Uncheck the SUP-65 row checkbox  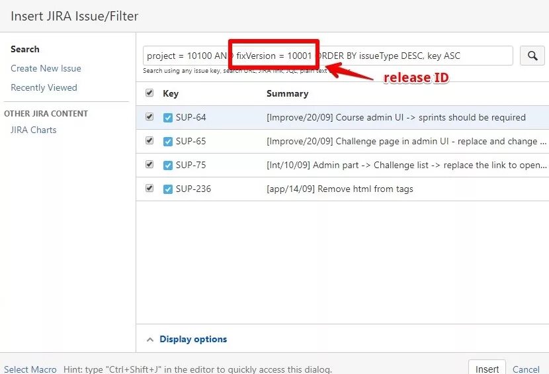149,140
